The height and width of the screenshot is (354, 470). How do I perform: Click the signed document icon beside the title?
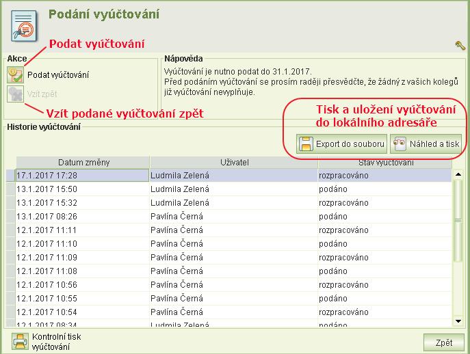click(x=24, y=26)
